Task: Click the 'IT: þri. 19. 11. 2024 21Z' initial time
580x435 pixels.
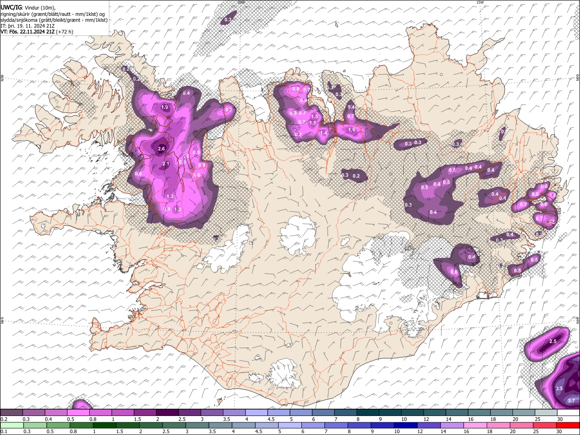Action: point(27,26)
